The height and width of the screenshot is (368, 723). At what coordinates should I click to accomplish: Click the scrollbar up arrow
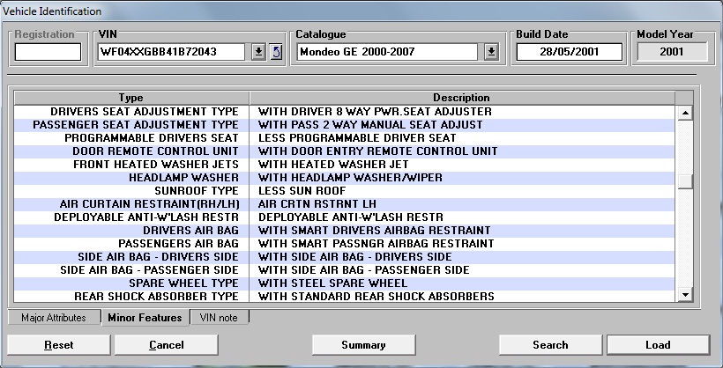click(x=684, y=113)
